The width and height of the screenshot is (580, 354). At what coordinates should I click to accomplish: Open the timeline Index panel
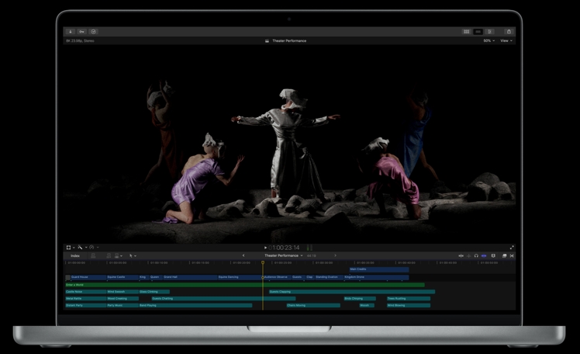[75, 255]
